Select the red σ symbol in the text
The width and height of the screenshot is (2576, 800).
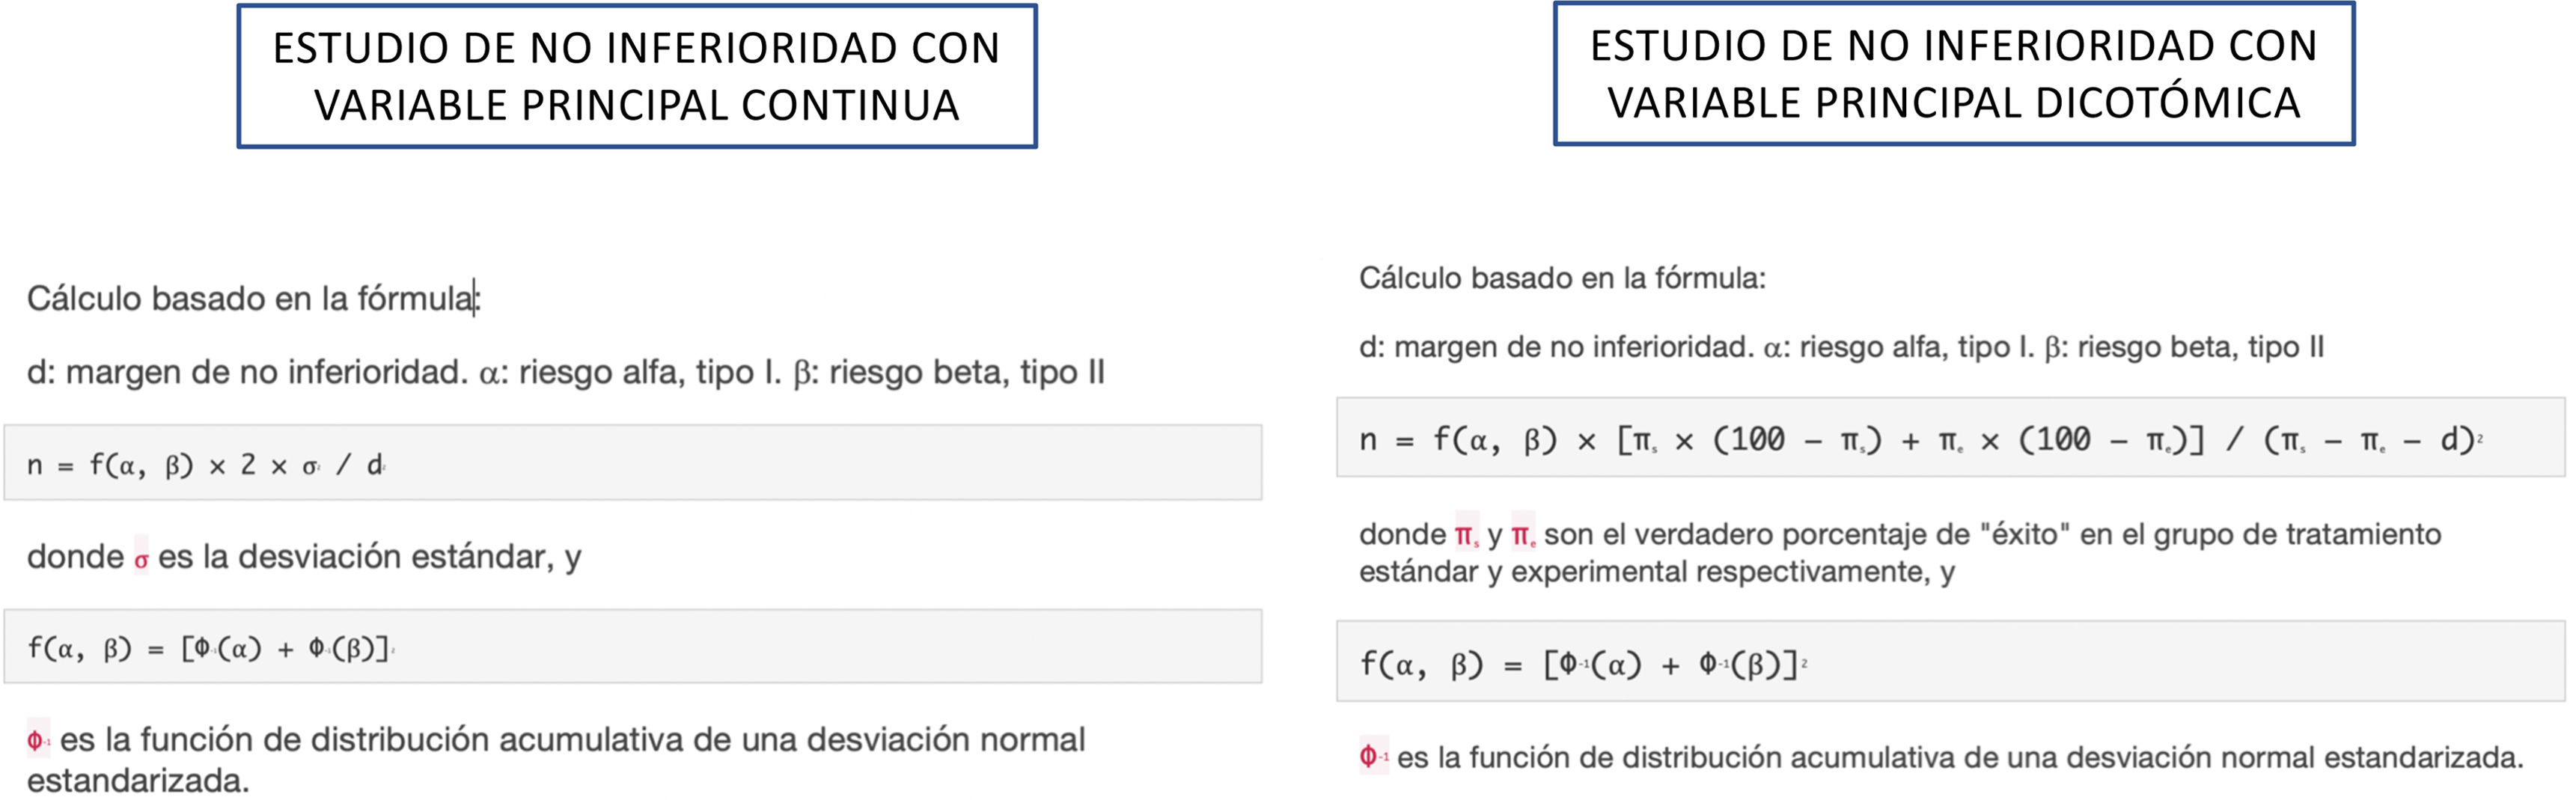141,558
